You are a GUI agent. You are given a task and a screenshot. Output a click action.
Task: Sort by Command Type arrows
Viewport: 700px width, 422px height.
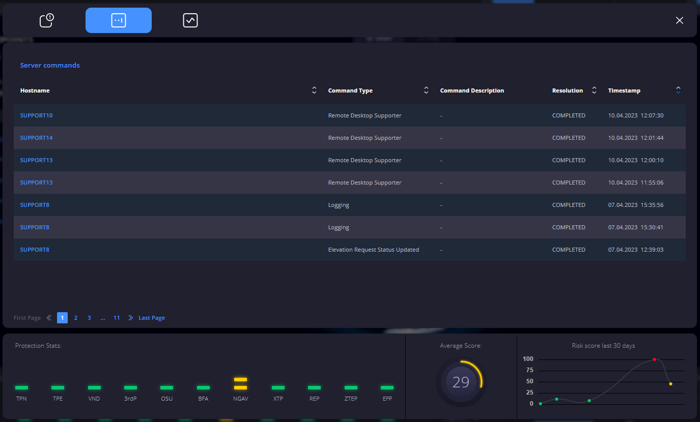[x=426, y=91]
